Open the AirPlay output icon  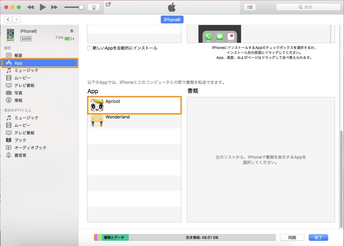coord(94,7)
